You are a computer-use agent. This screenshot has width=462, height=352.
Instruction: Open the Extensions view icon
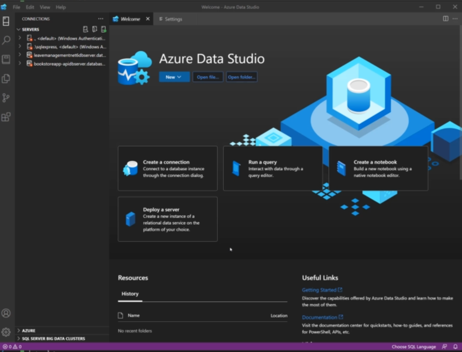6,117
